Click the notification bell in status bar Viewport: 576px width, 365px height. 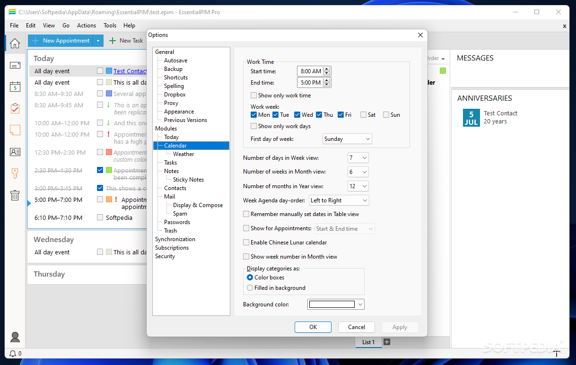click(13, 353)
